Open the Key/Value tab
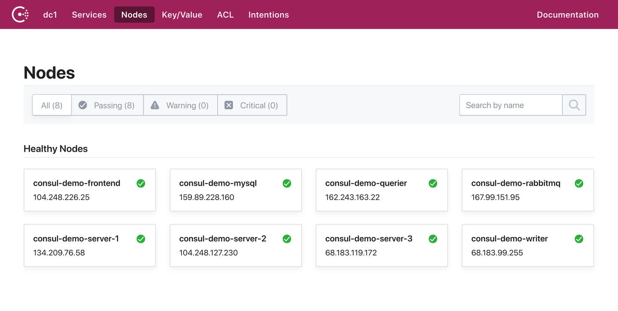The height and width of the screenshot is (311, 618). (x=182, y=15)
